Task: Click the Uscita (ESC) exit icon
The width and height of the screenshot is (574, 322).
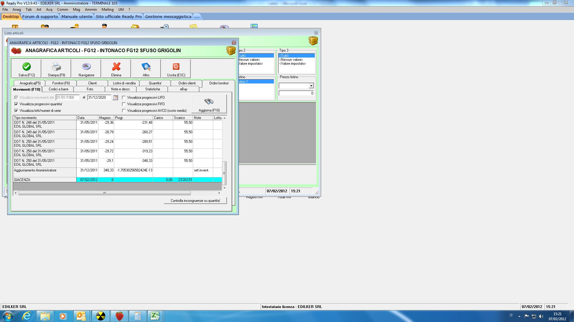Action: point(176,67)
